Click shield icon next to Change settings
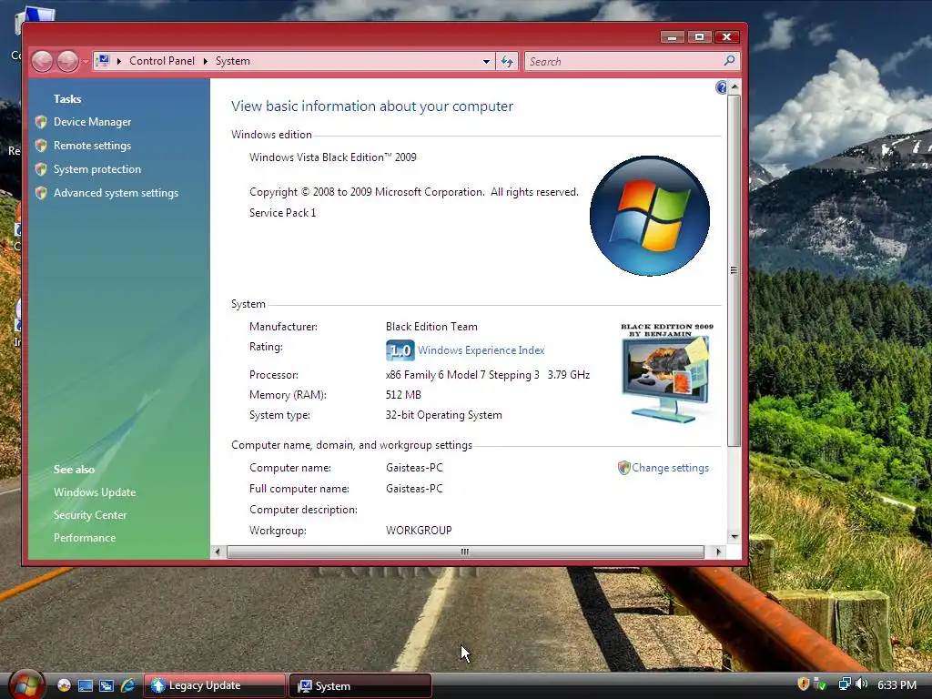Viewport: 932px width, 699px height. (623, 468)
